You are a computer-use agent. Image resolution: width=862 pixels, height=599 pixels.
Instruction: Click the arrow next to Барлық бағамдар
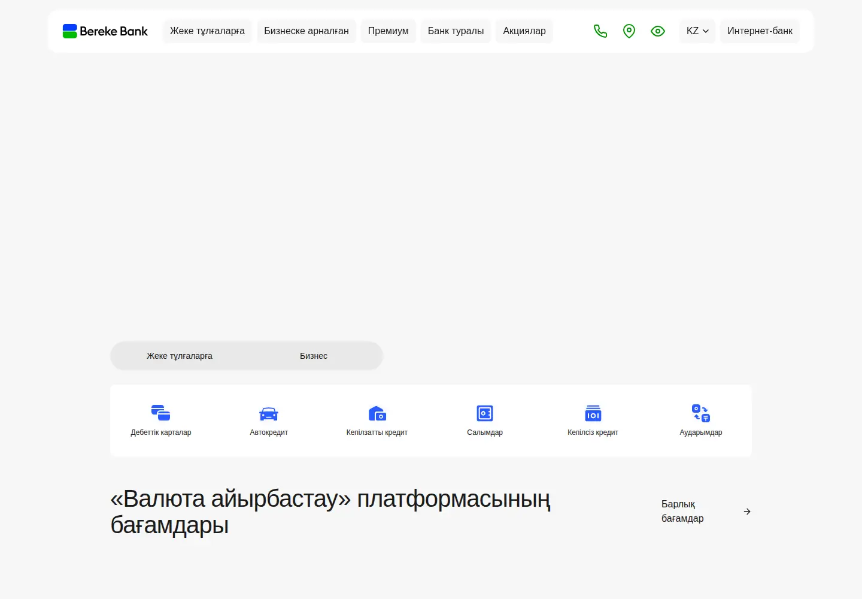point(747,512)
